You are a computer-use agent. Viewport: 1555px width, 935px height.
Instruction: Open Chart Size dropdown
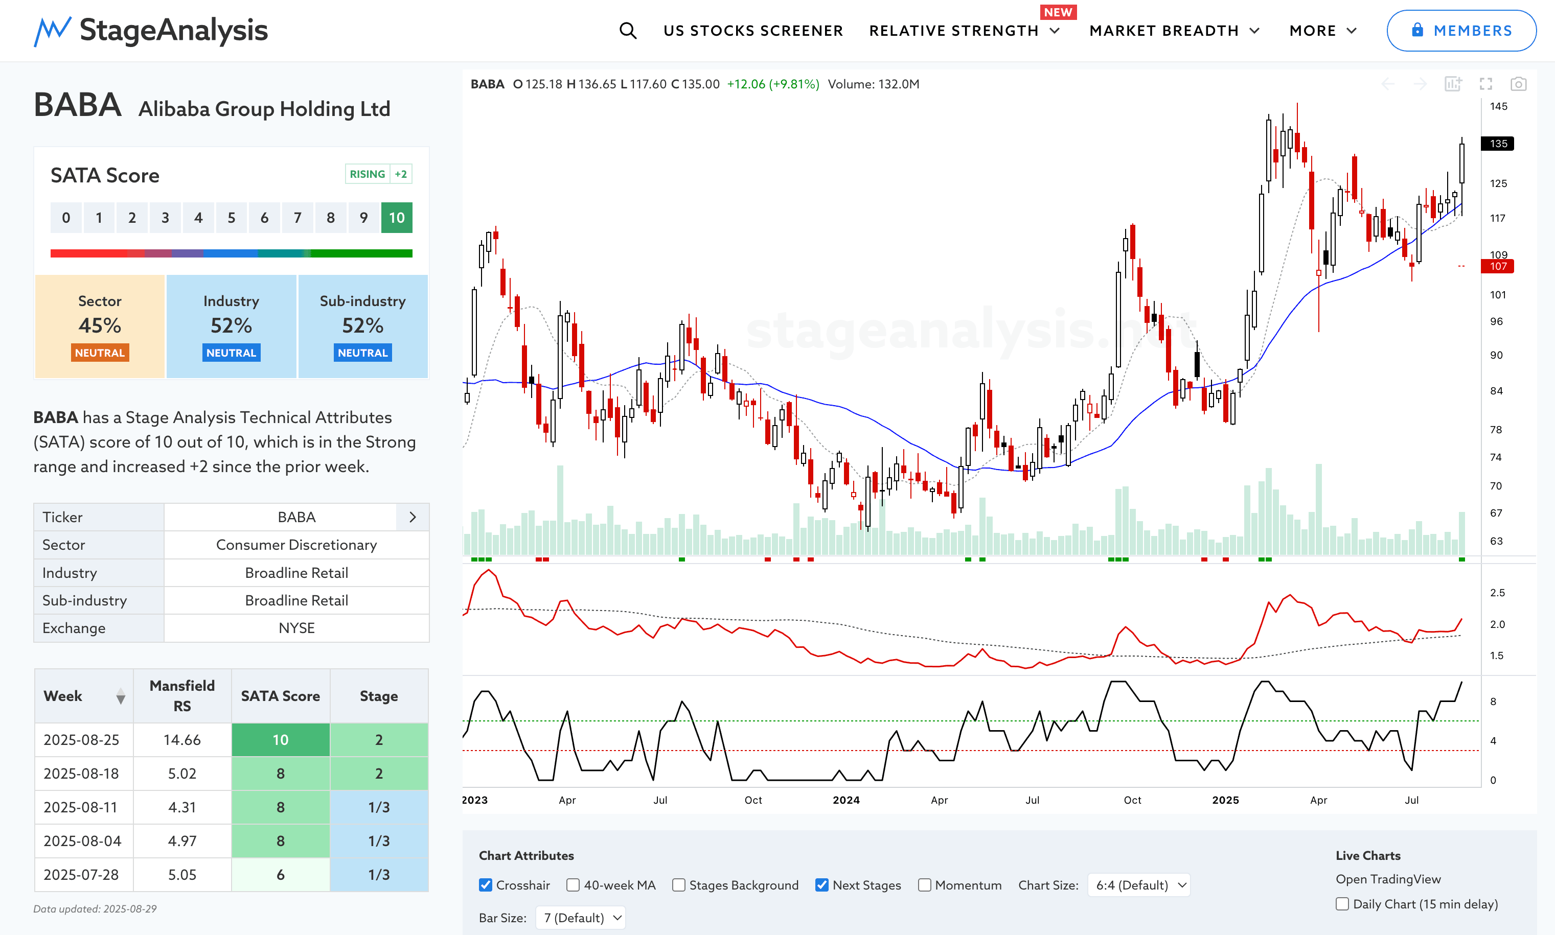click(x=1139, y=885)
